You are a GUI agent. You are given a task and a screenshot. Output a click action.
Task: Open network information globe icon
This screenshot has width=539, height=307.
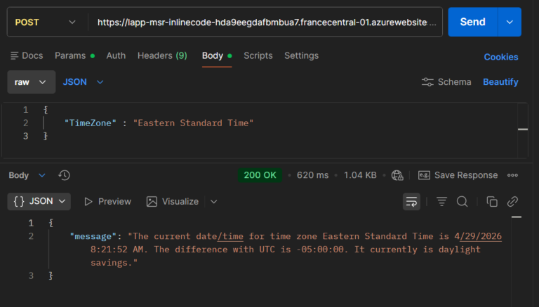click(x=397, y=175)
